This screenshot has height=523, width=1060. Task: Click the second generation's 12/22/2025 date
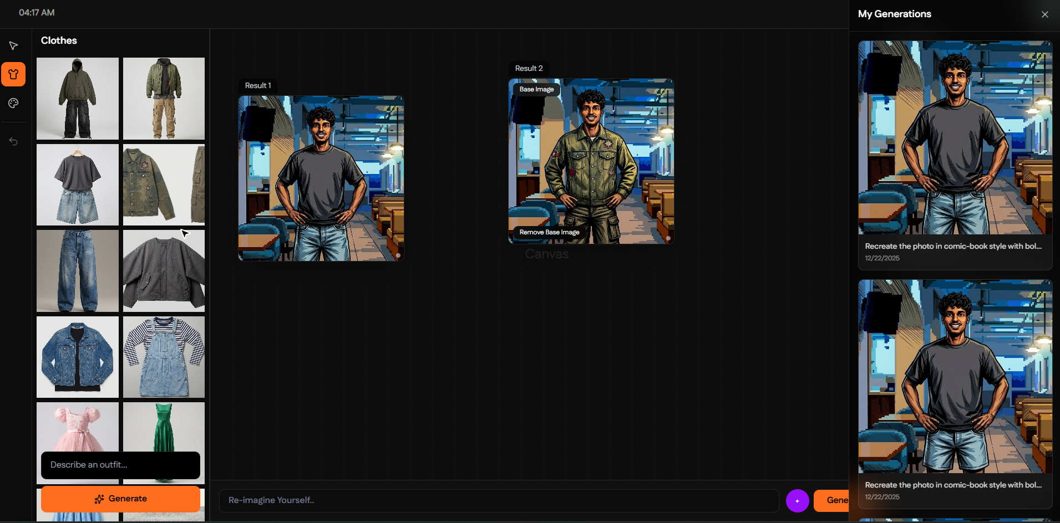[883, 497]
